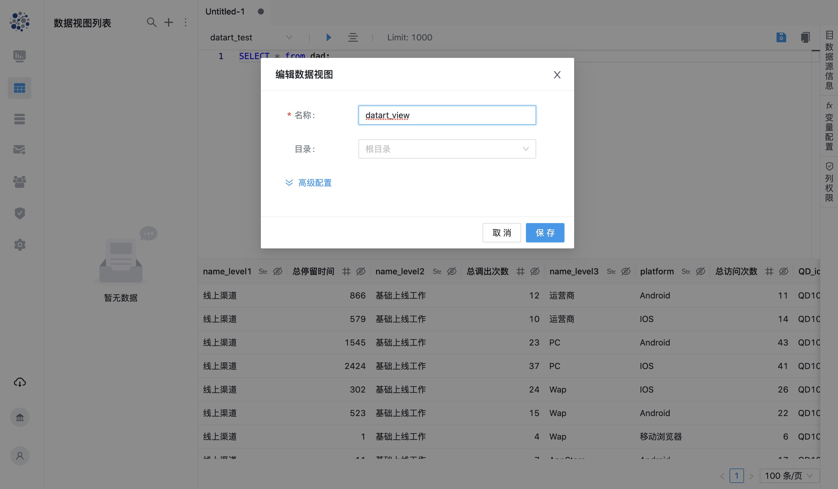Image resolution: width=838 pixels, height=489 pixels.
Task: Search the data view list
Action: pos(152,22)
